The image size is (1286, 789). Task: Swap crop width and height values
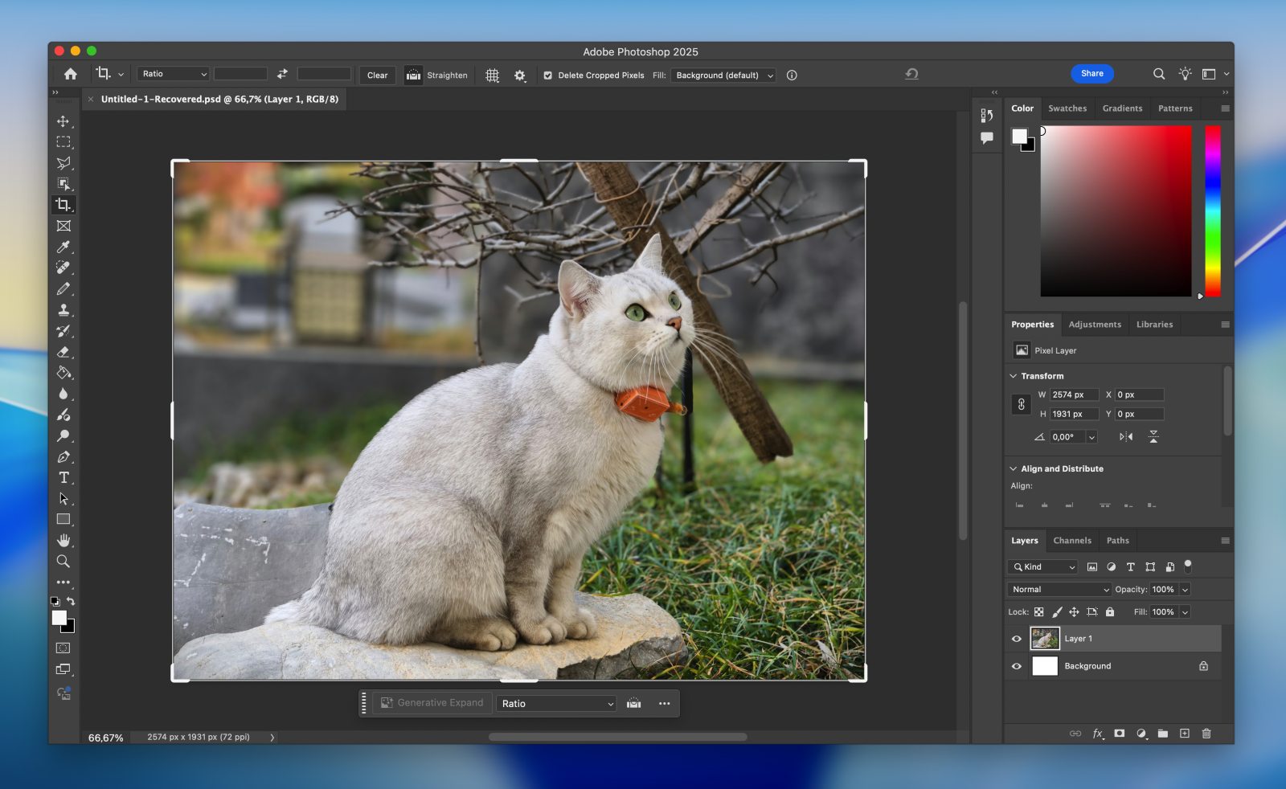[282, 74]
